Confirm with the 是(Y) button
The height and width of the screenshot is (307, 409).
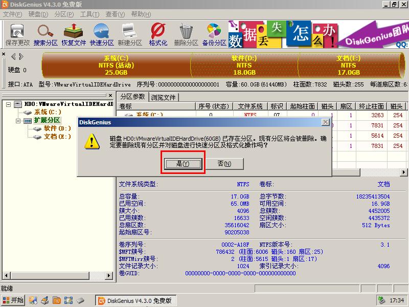pos(183,164)
